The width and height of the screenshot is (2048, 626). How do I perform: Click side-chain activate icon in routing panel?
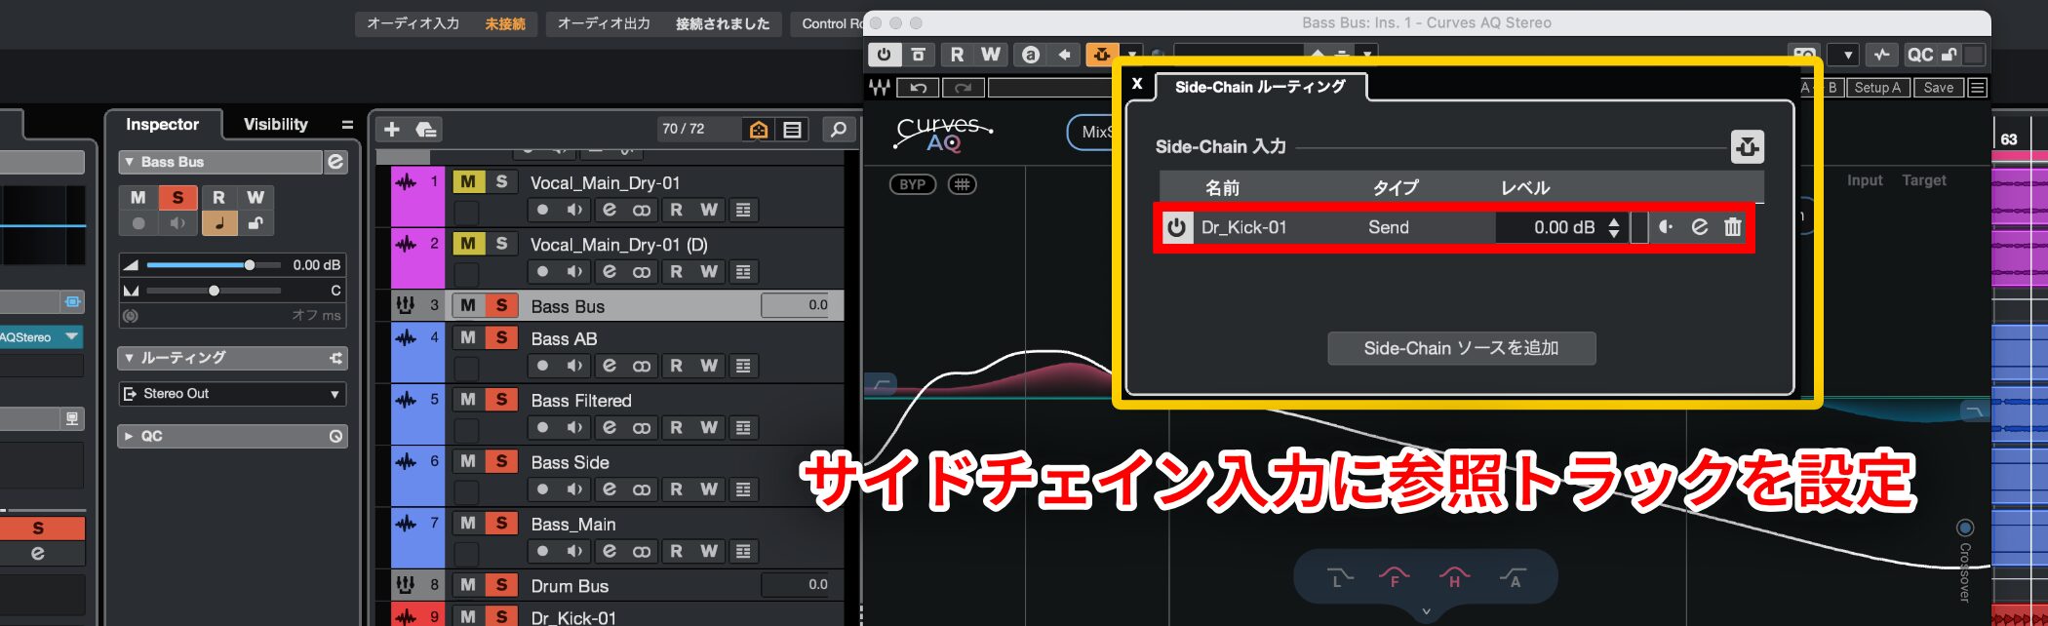tap(1748, 147)
